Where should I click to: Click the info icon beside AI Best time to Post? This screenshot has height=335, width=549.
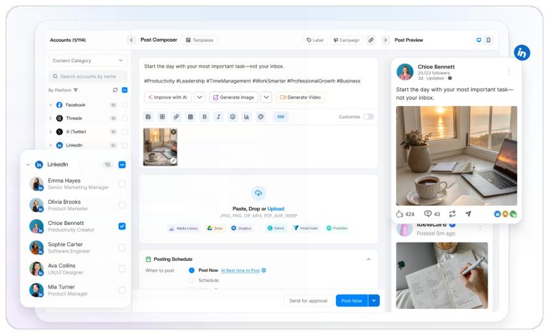pyautogui.click(x=264, y=270)
